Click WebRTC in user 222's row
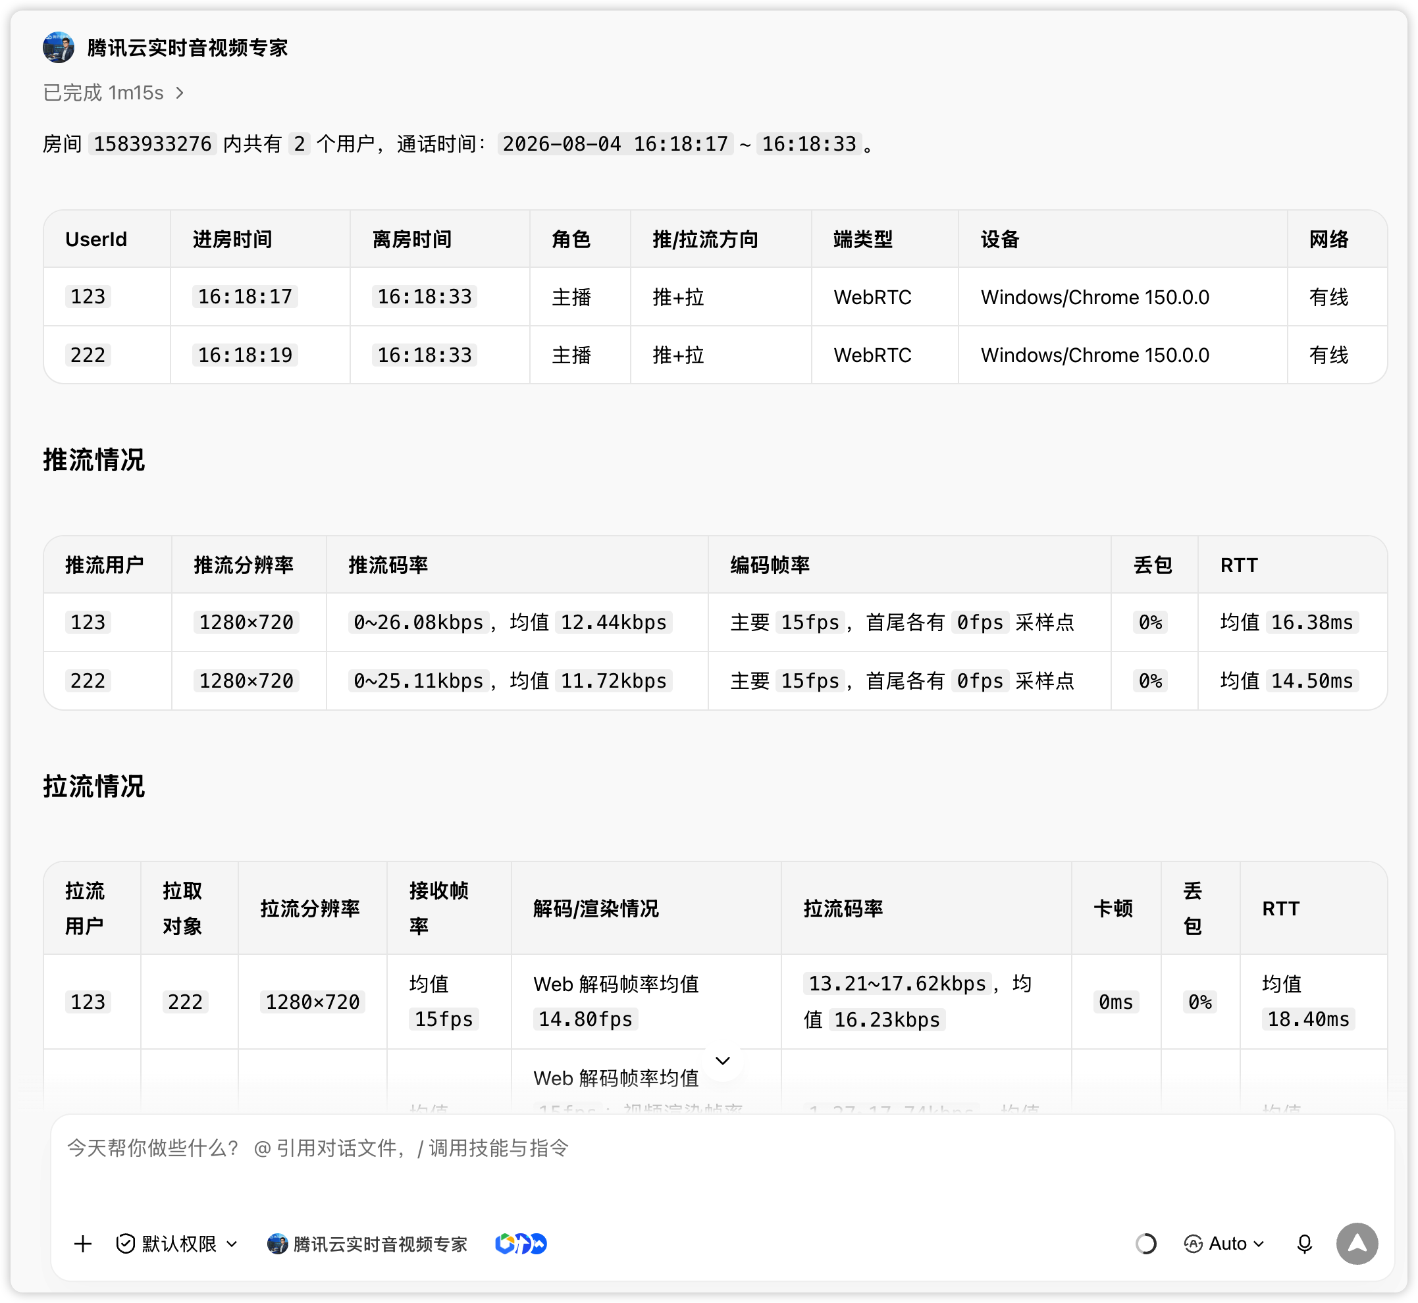This screenshot has width=1418, height=1303. coord(873,355)
